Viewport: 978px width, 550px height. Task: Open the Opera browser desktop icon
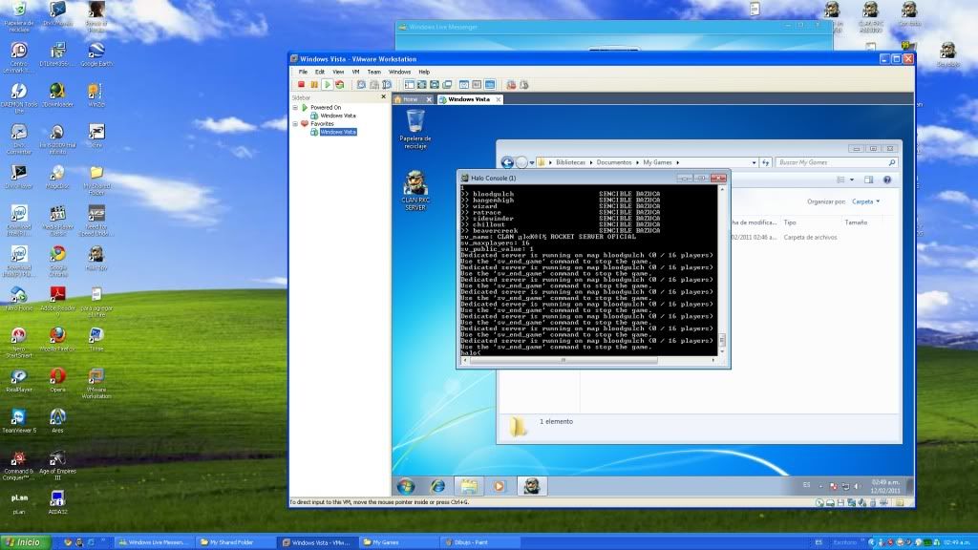57,380
